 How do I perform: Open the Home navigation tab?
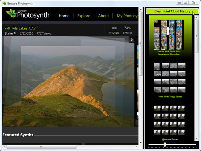[x=64, y=16]
